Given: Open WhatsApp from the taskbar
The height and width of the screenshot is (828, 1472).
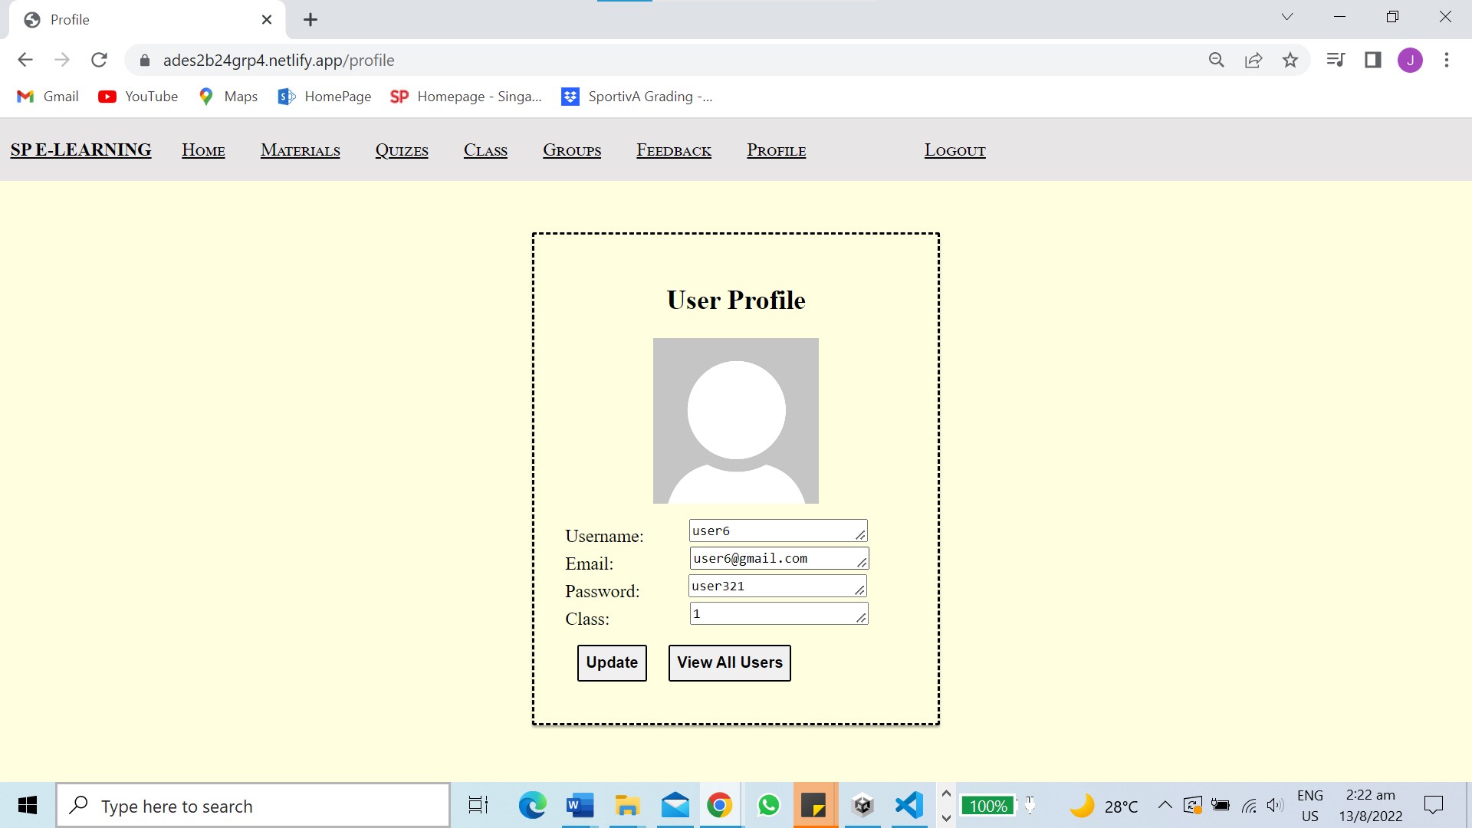Looking at the screenshot, I should (x=768, y=806).
